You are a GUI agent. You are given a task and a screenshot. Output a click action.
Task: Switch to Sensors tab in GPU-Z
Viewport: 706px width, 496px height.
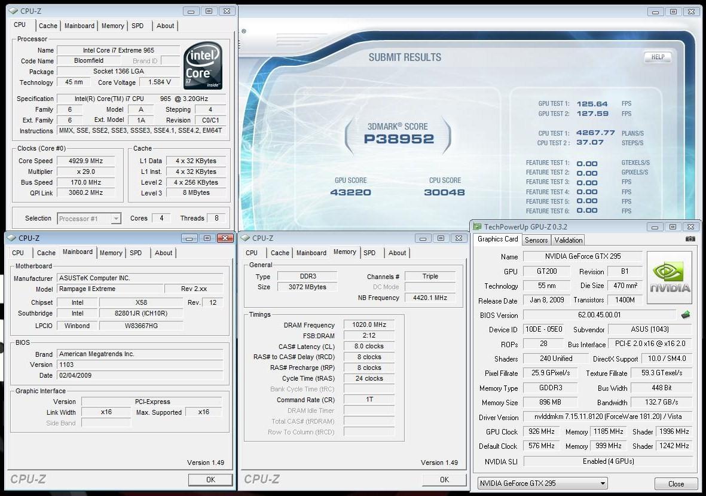(536, 240)
